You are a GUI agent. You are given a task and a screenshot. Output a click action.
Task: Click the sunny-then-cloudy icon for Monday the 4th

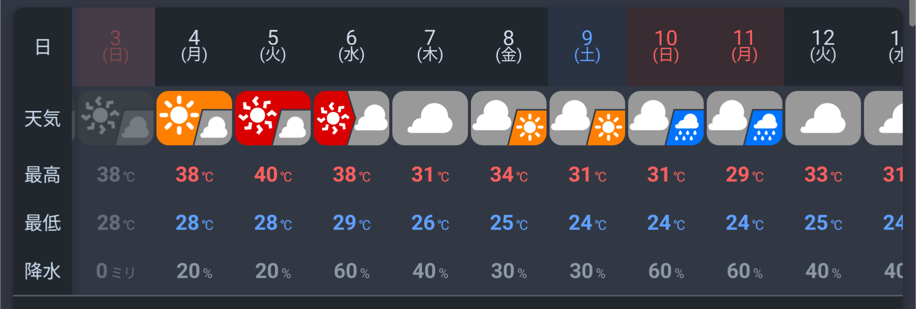tap(194, 118)
